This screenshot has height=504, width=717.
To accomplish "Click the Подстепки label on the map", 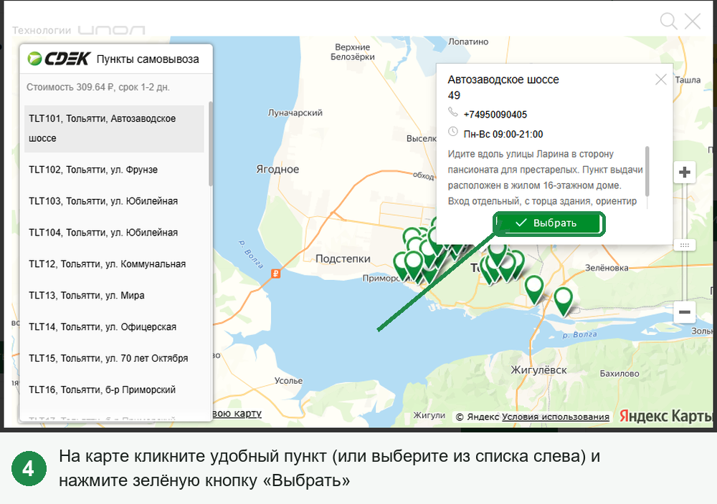I will point(343,259).
